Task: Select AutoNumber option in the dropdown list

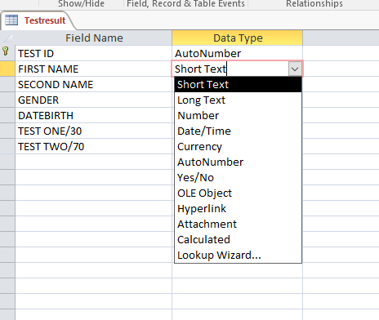Action: click(239, 162)
